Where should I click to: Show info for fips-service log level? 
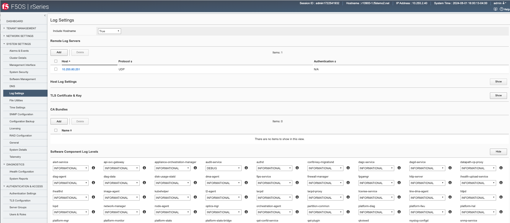pyautogui.click(x=297, y=183)
